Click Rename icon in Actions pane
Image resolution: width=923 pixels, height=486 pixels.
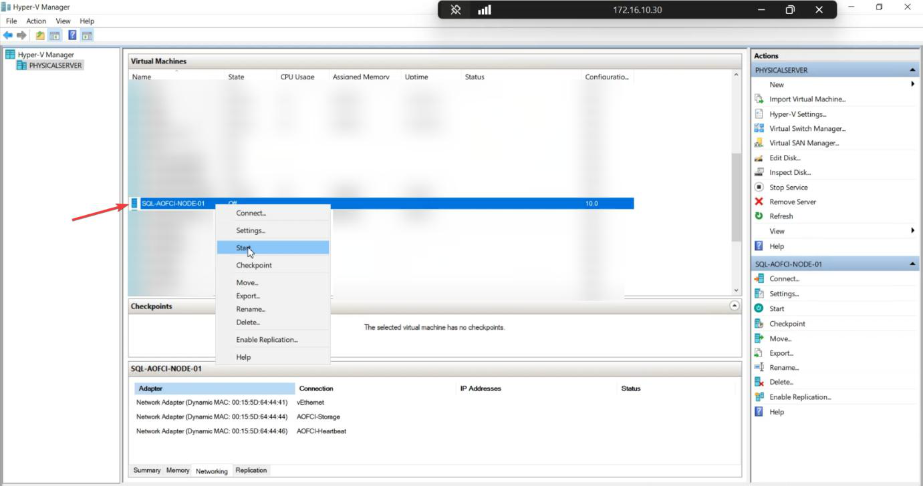click(759, 367)
